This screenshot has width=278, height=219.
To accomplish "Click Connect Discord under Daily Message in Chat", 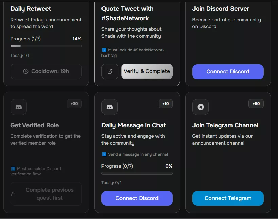I will pos(137,198).
